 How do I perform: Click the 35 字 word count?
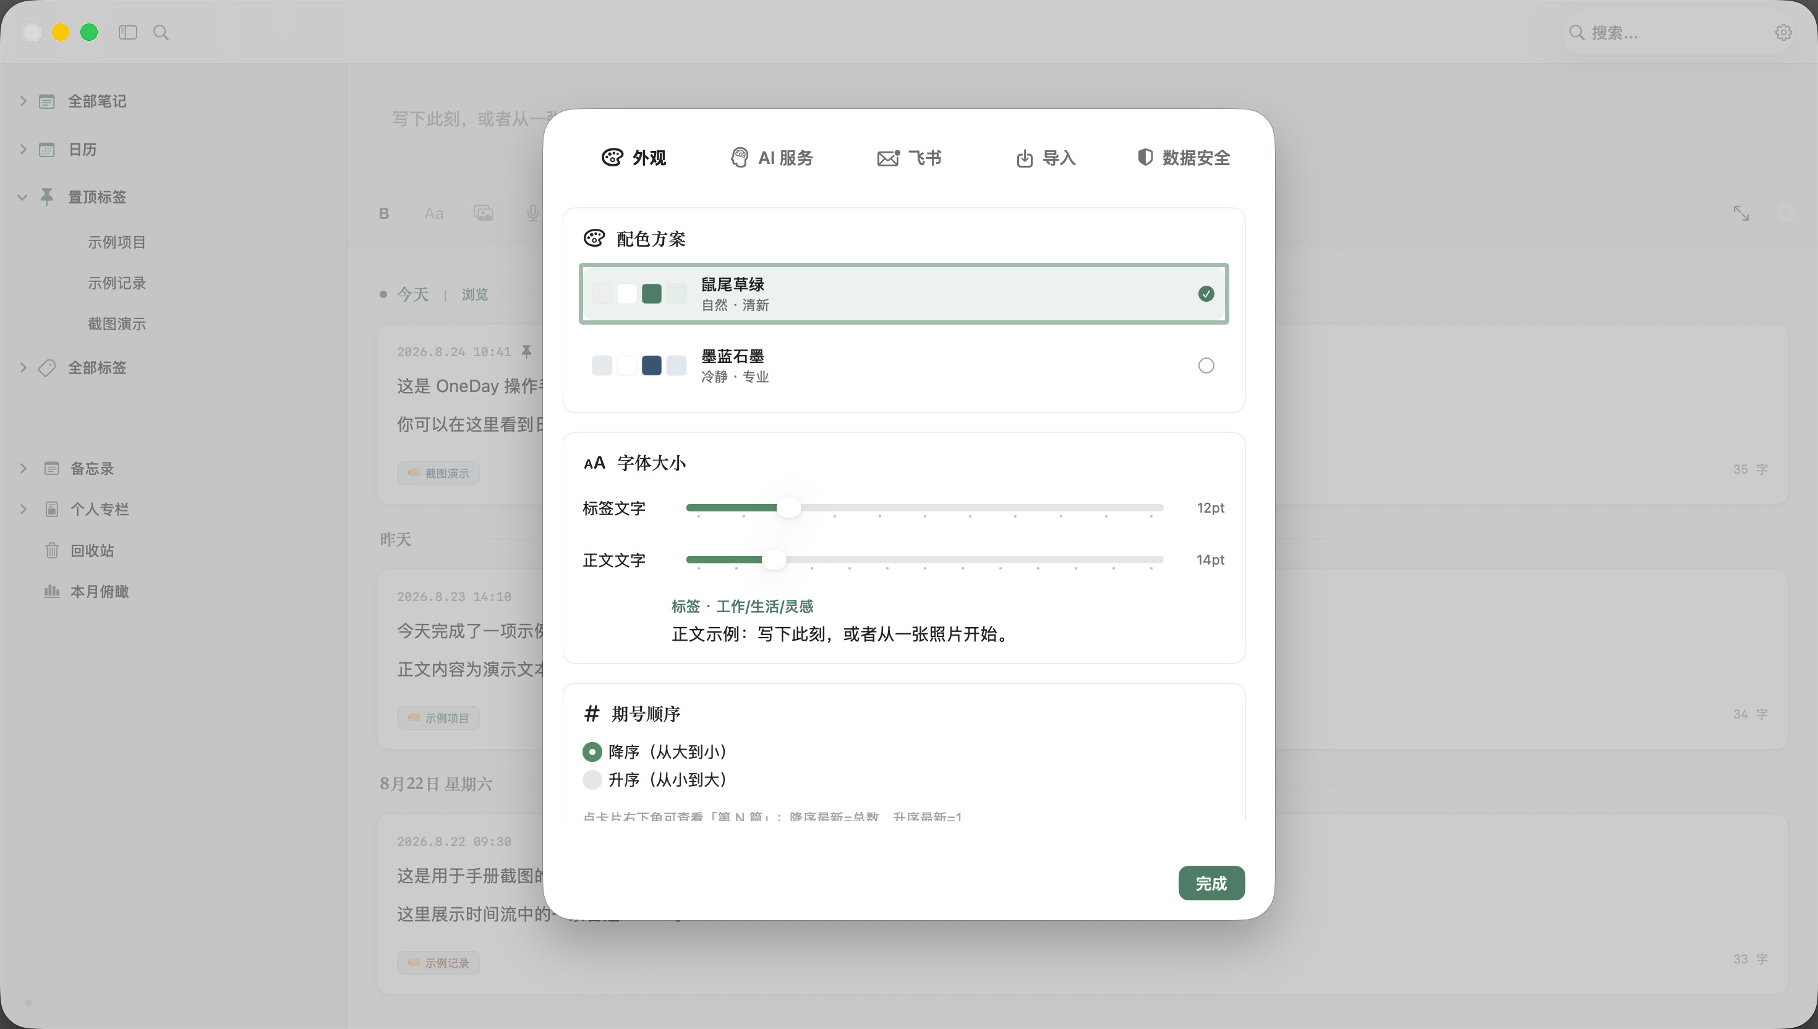click(x=1750, y=469)
